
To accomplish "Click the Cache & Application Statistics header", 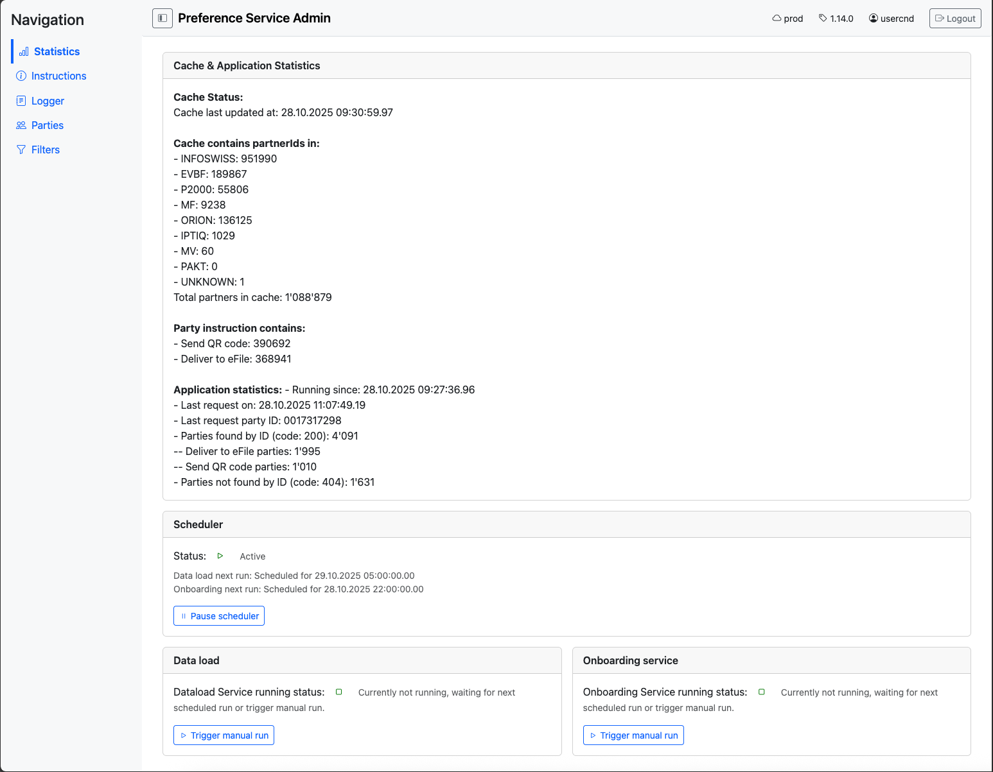I will (x=247, y=65).
